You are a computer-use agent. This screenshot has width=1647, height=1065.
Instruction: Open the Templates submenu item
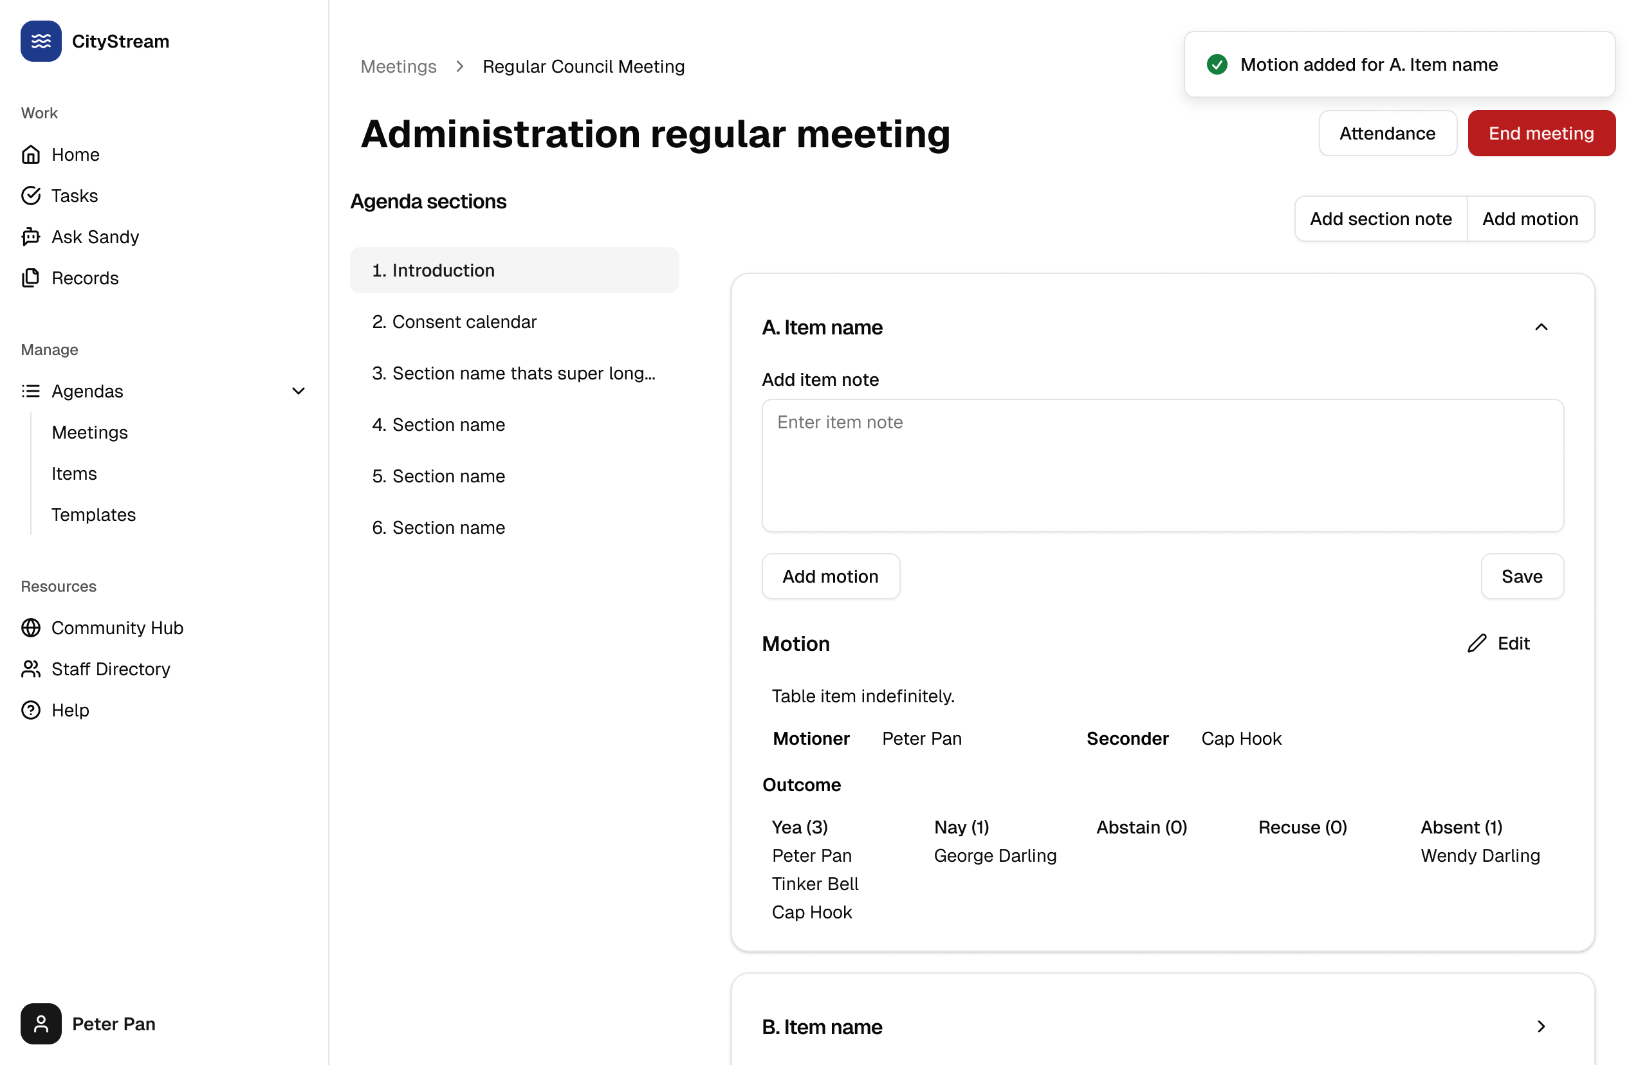point(93,514)
